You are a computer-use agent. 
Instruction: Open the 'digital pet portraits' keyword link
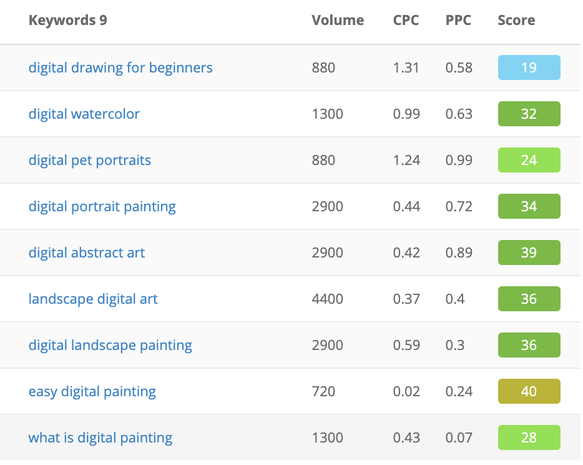point(89,160)
